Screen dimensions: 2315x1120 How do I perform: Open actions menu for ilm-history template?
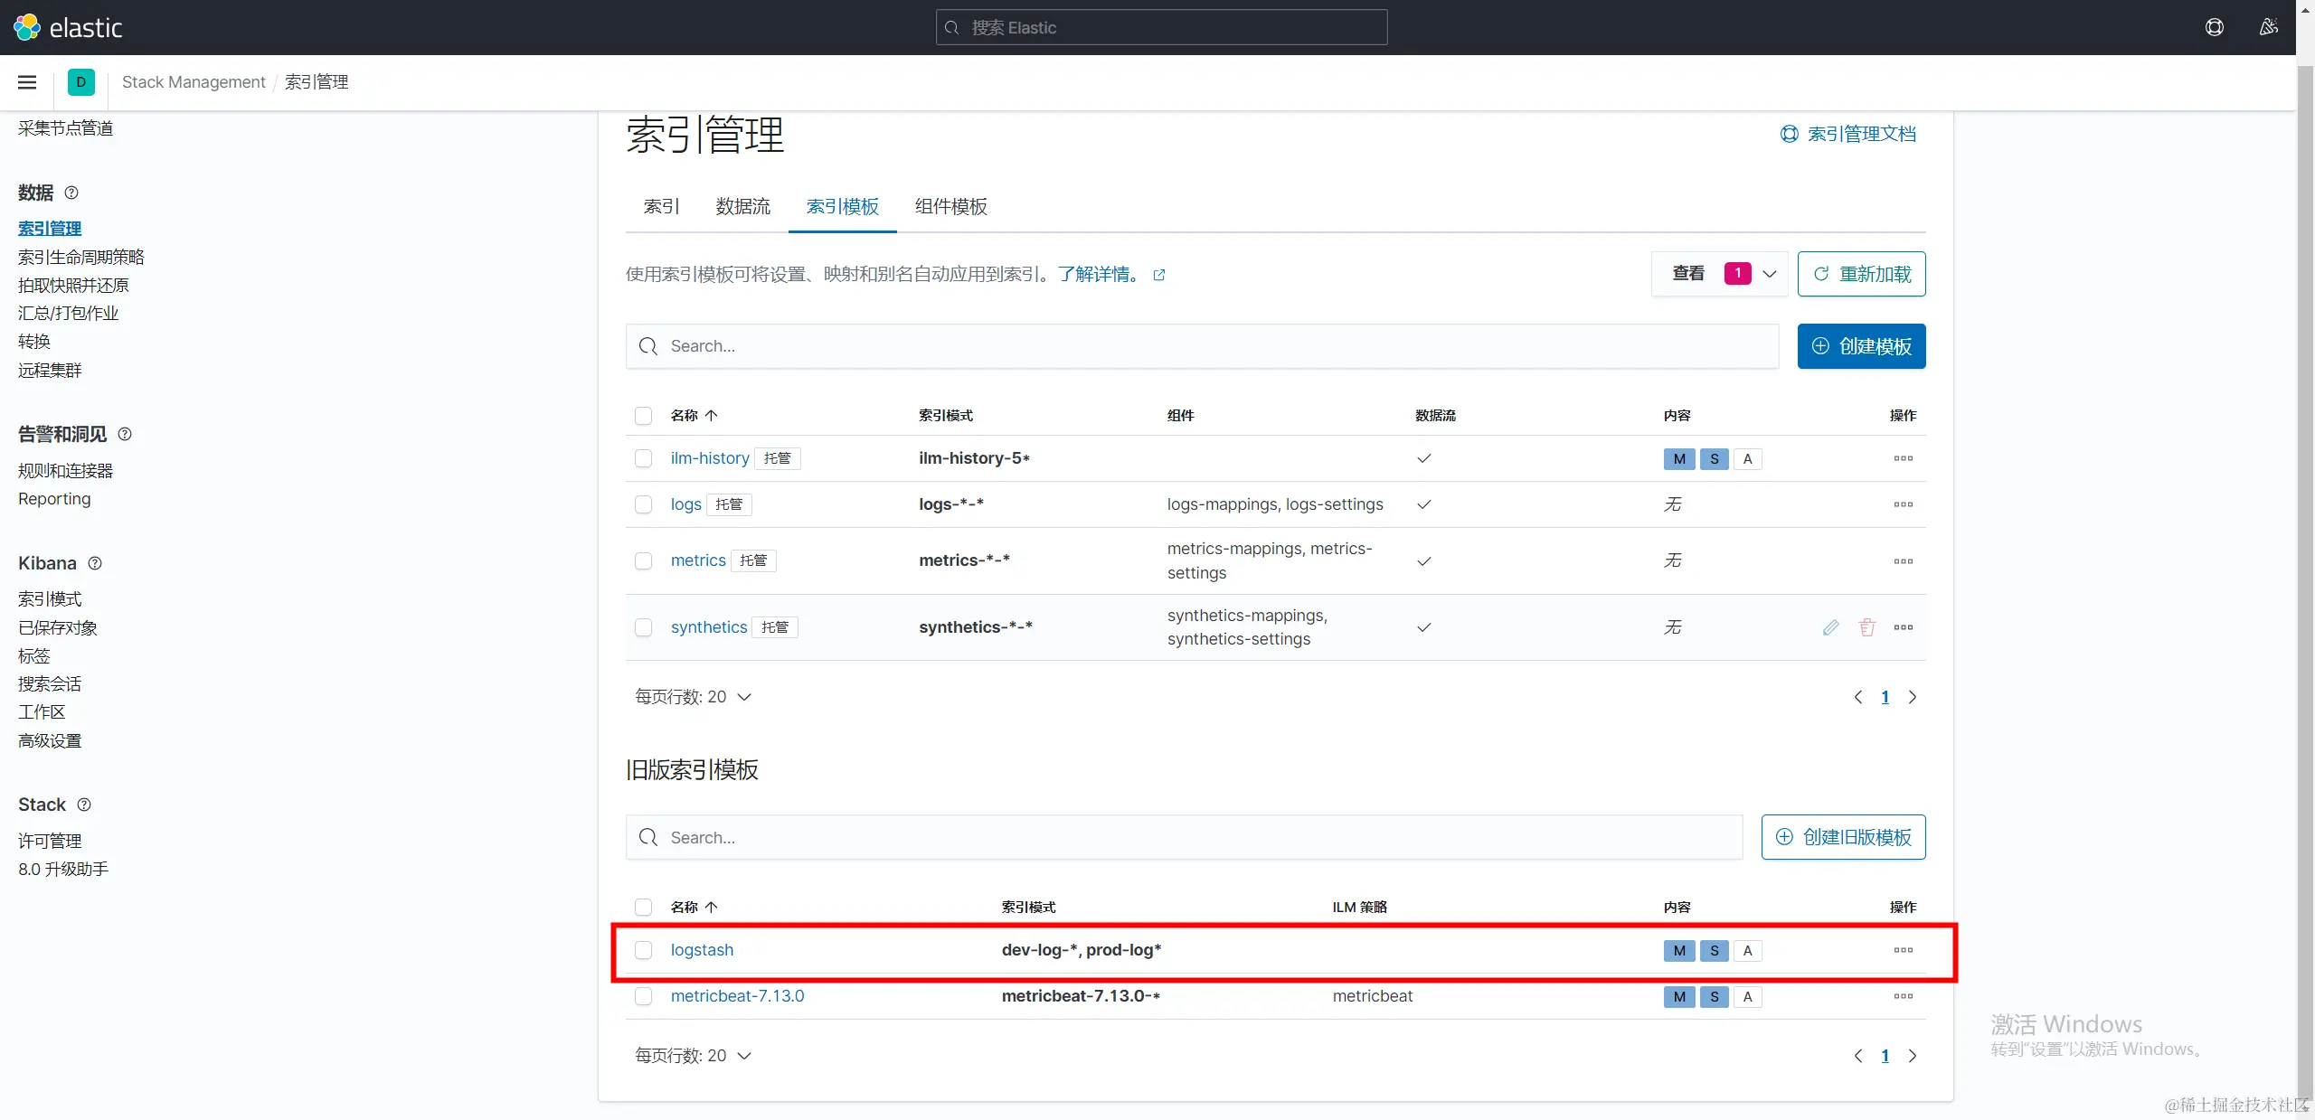click(1903, 458)
